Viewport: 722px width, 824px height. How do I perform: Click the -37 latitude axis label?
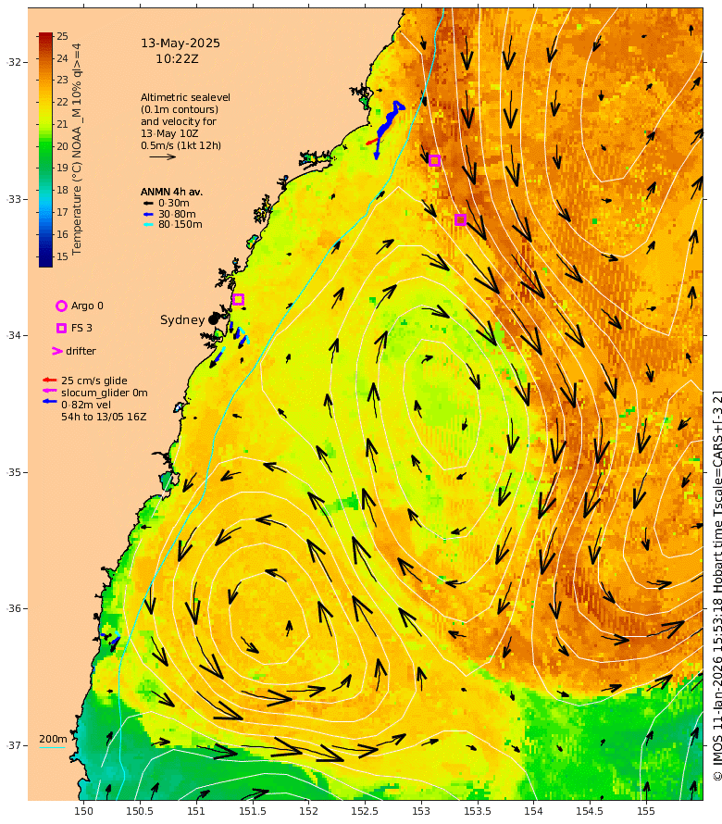[x=14, y=745]
